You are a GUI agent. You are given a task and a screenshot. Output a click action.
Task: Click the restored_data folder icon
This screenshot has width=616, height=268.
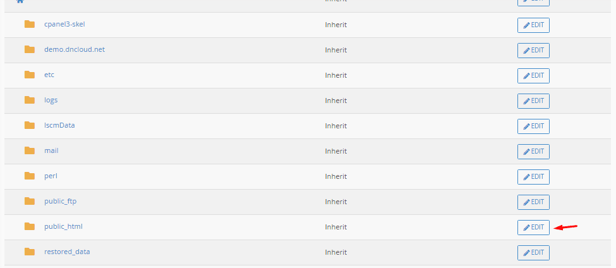(30, 252)
